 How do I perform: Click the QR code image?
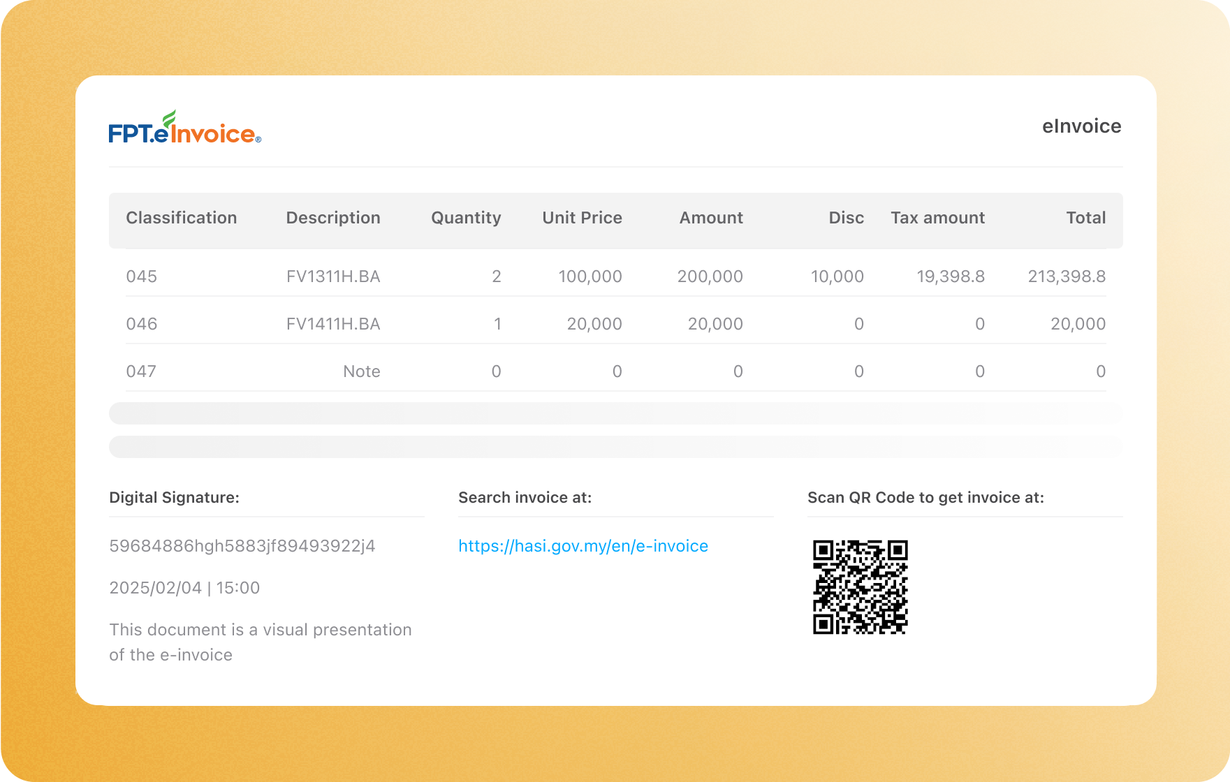[860, 586]
